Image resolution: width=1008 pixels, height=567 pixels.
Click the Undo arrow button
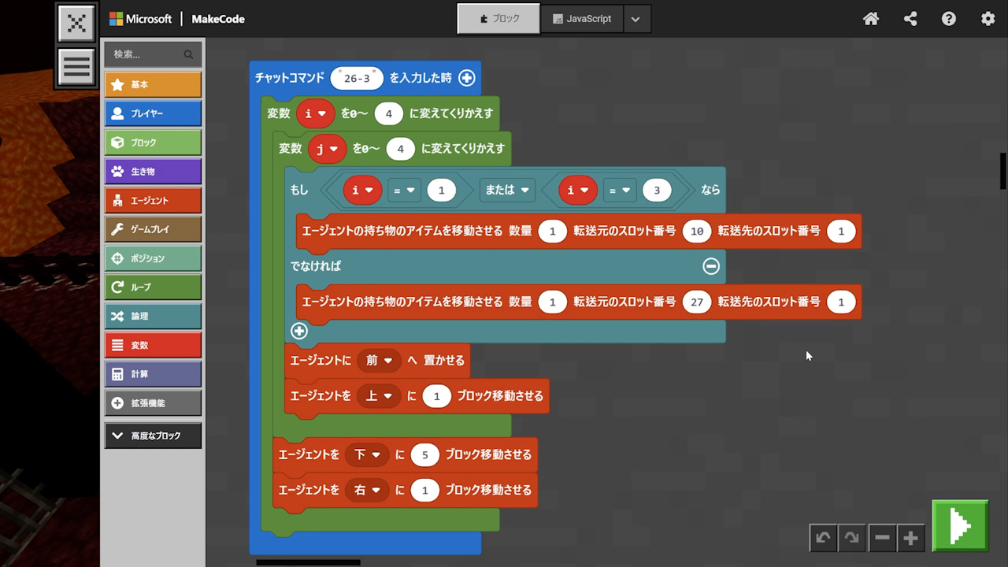(x=823, y=538)
